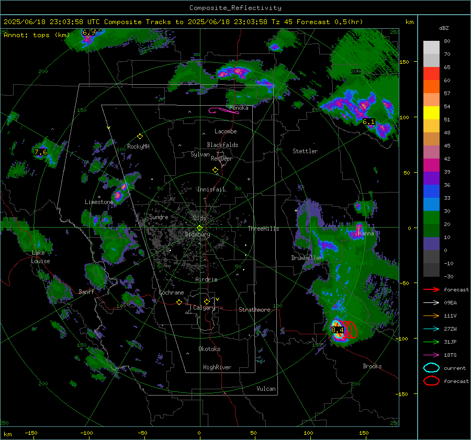Click the yellow diamond marker at radar center near Didsbury
The image size is (471, 440).
pyautogui.click(x=199, y=228)
